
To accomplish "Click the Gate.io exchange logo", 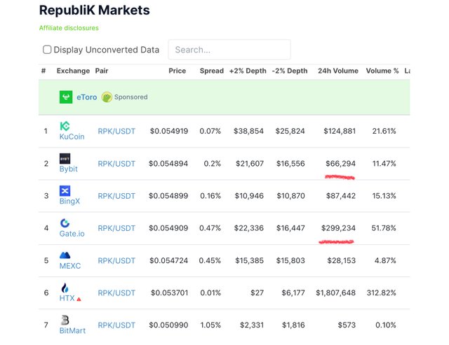I will 65,223.
